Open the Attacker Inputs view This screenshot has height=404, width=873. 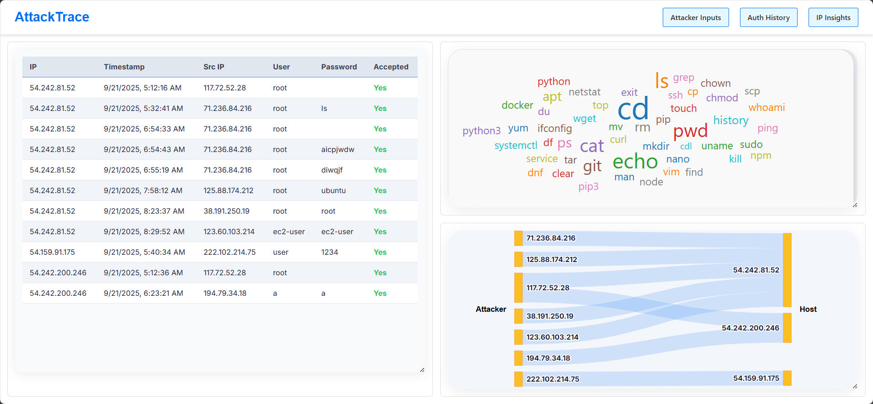pos(695,17)
